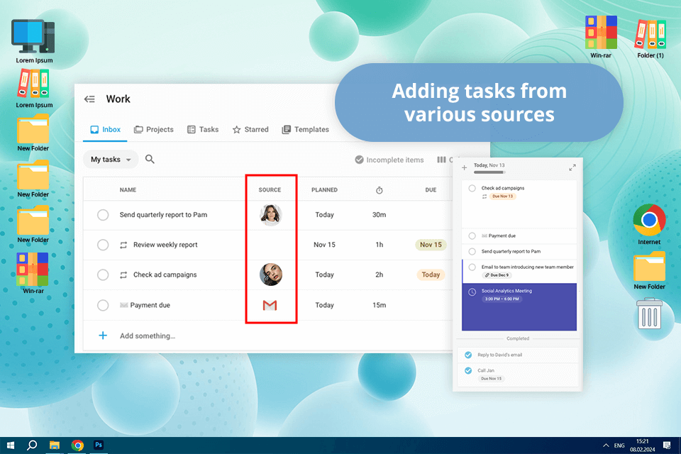The height and width of the screenshot is (454, 681).
Task: Switch to the Starred tab
Action: tap(250, 130)
